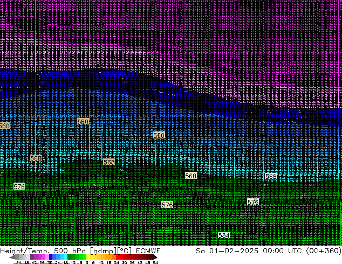Click the 584 contour label
The image size is (342, 264).
(224, 235)
